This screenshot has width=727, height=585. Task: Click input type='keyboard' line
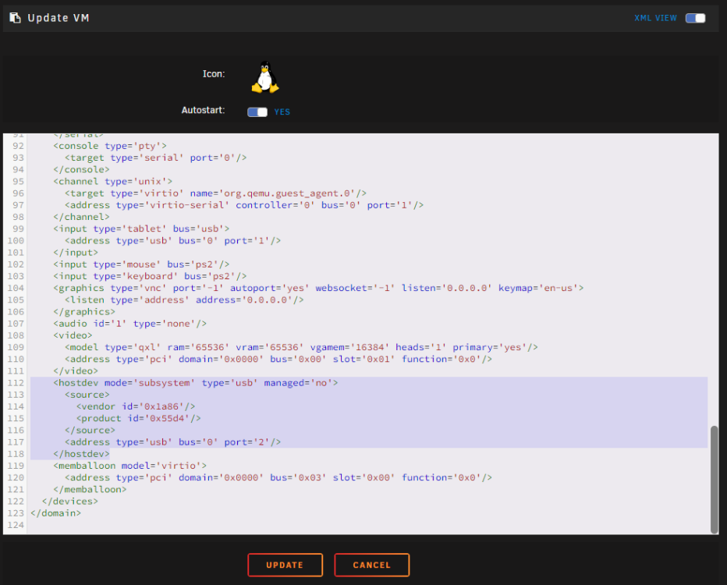click(150, 276)
